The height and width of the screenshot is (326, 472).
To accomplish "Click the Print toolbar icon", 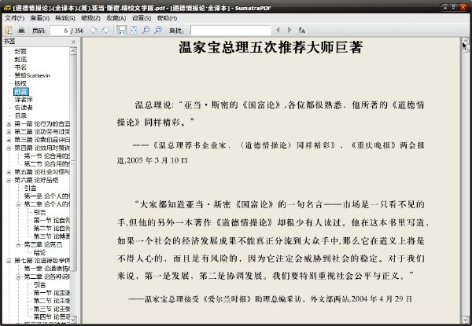I will pyautogui.click(x=20, y=30).
